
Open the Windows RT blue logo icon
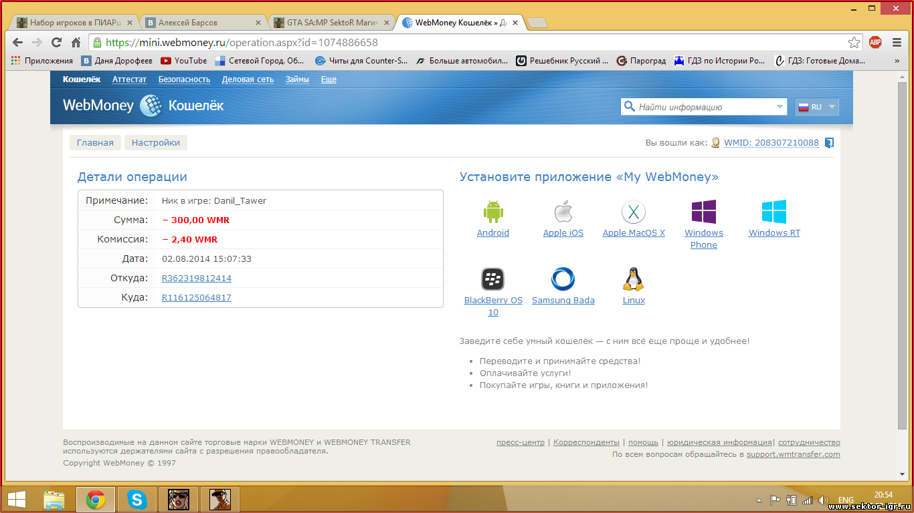pos(774,212)
